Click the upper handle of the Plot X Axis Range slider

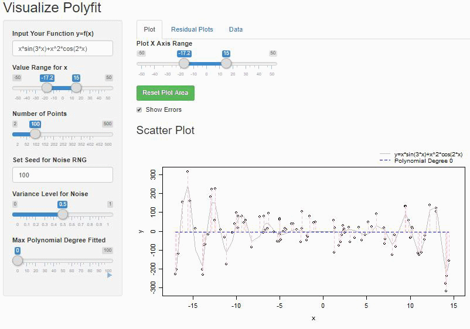226,63
